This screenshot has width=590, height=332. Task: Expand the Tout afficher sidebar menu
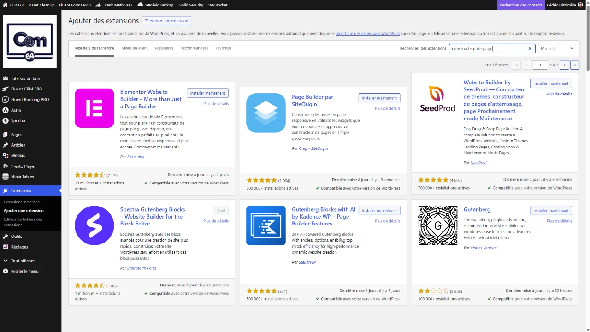23,261
